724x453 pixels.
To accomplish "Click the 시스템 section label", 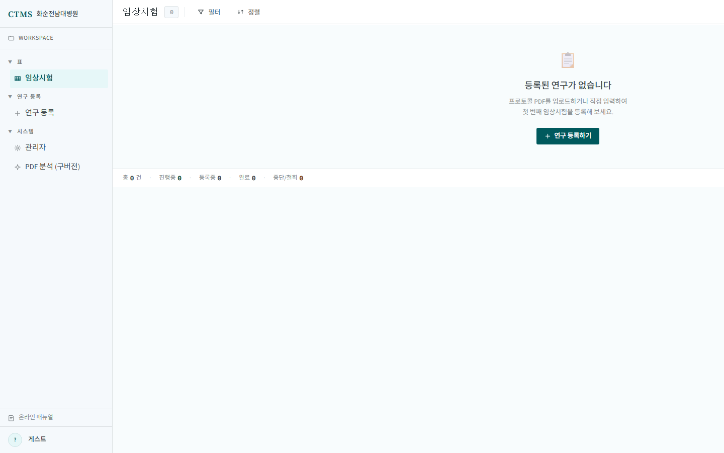I will point(25,131).
